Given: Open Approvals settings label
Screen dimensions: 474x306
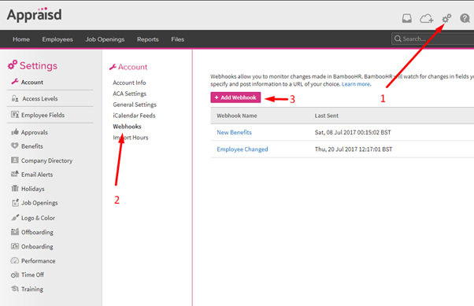Looking at the screenshot, I should point(35,132).
